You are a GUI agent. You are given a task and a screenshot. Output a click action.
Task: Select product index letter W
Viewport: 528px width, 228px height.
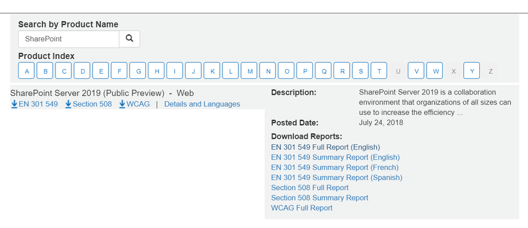coord(434,71)
